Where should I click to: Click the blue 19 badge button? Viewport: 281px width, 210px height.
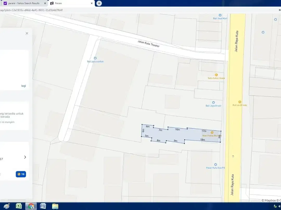click(x=21, y=174)
